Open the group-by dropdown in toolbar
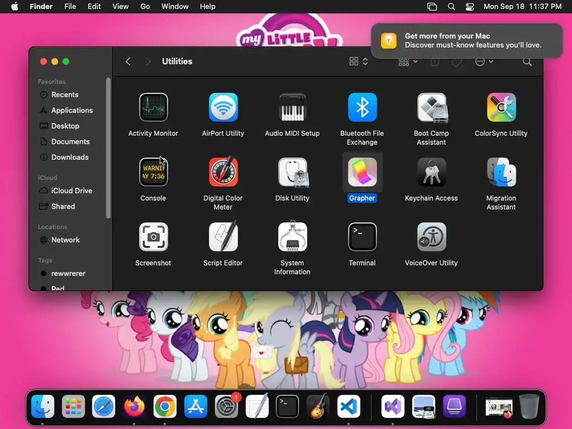 tap(408, 61)
